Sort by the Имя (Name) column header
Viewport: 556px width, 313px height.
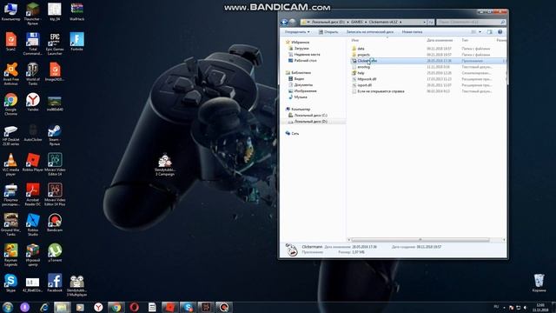tap(355, 41)
